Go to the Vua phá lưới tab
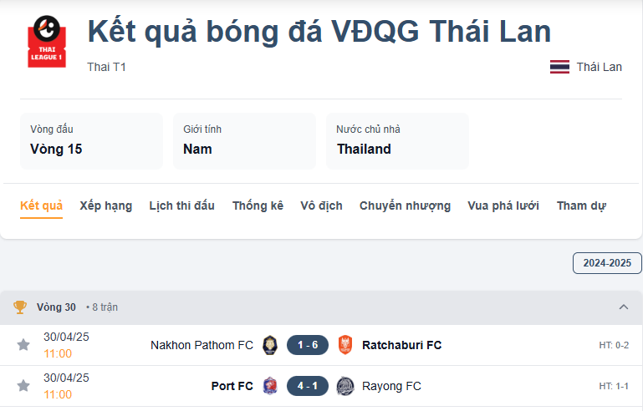643x411 pixels. (x=503, y=205)
